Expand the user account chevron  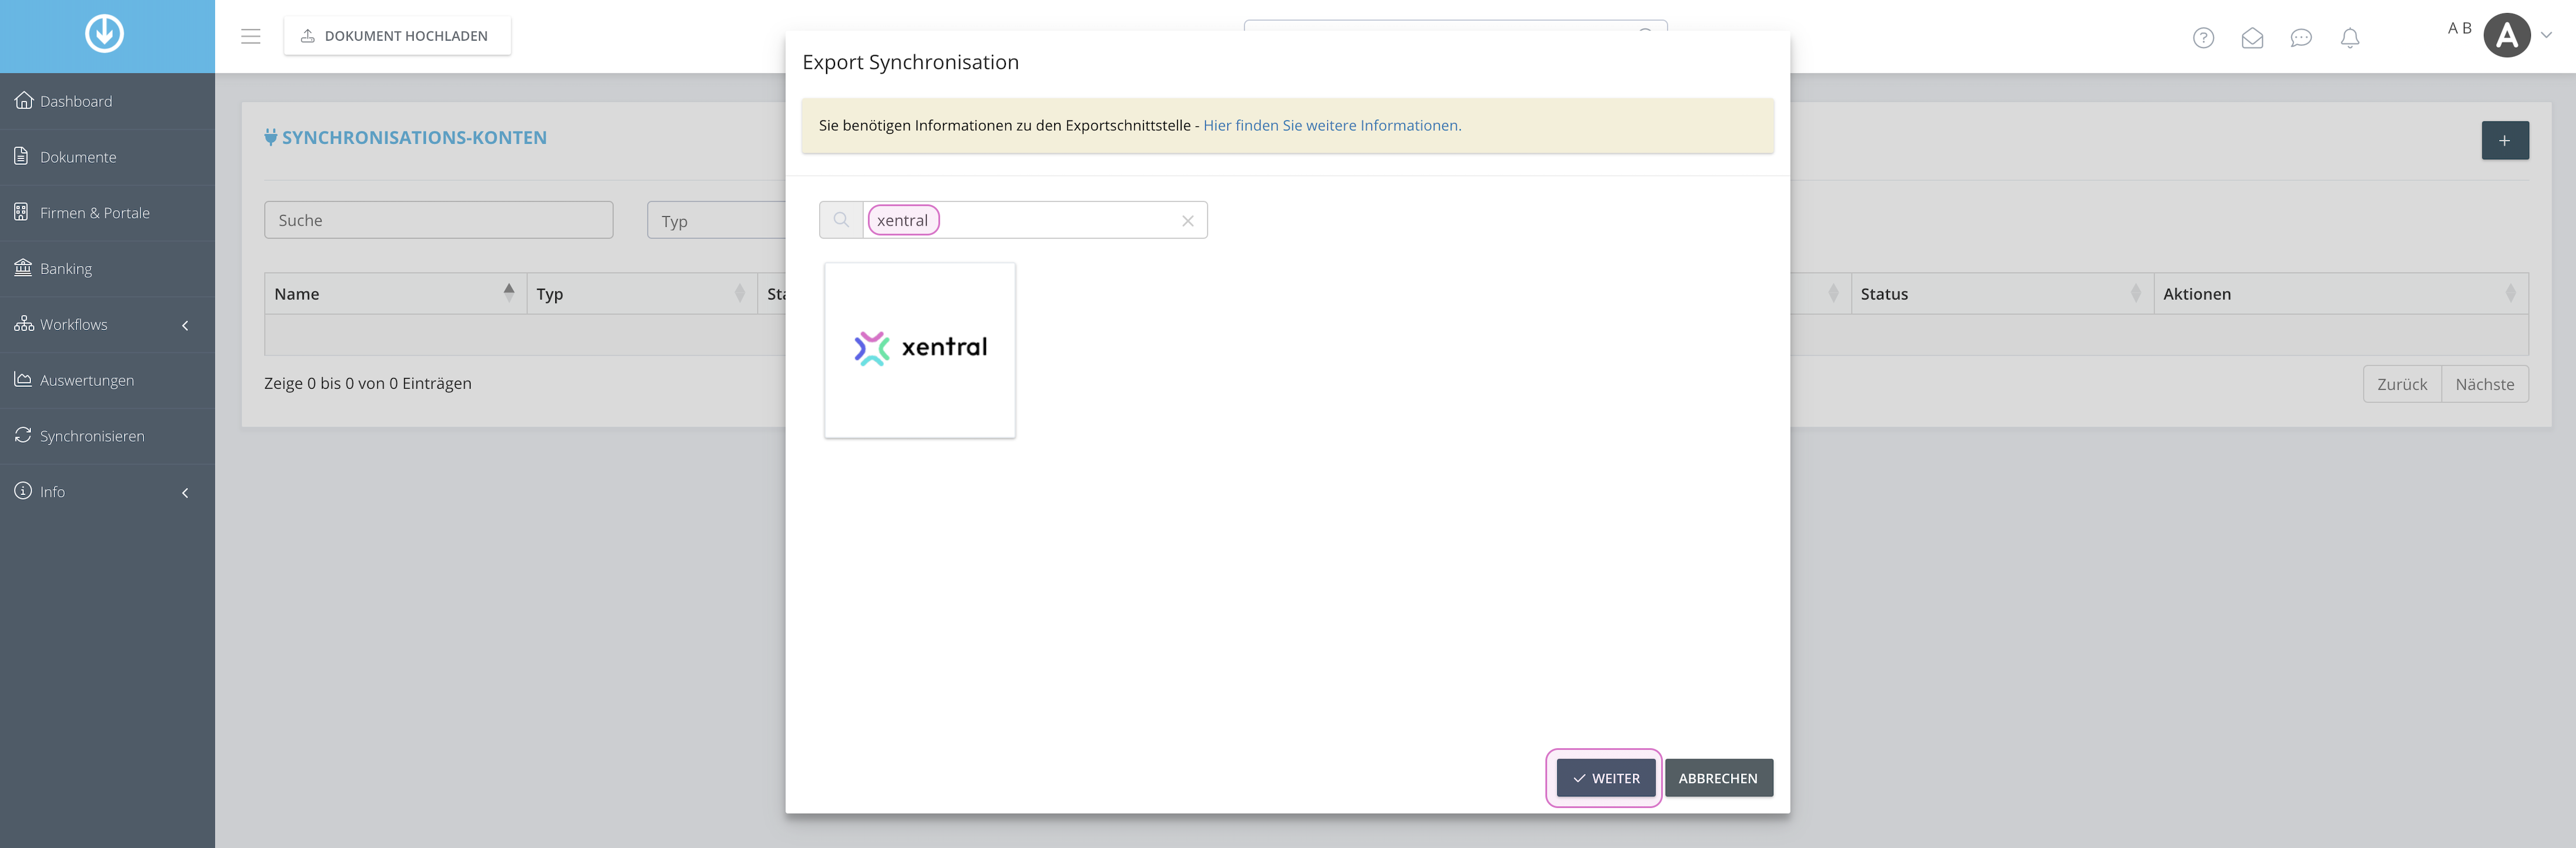click(2546, 35)
